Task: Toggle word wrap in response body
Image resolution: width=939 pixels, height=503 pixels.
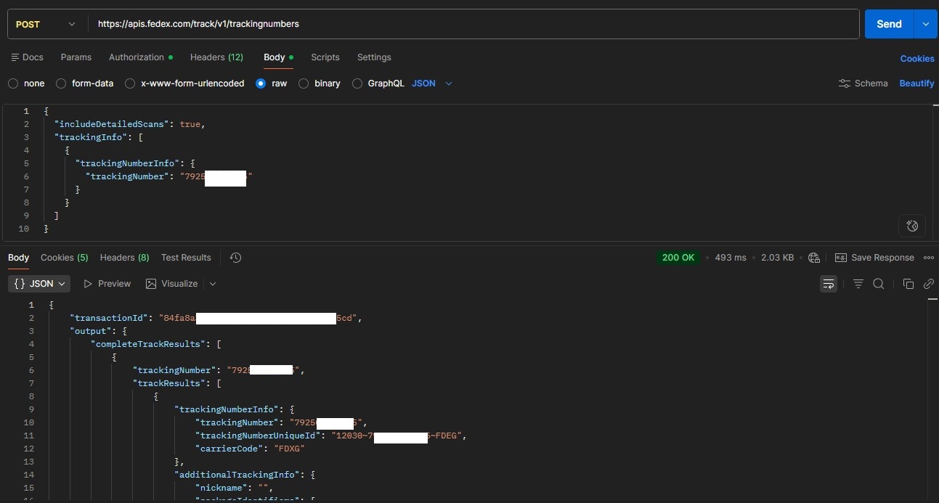Action: (829, 284)
